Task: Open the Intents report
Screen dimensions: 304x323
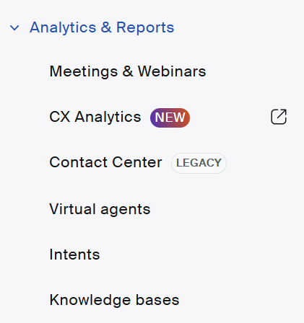Action: [74, 255]
